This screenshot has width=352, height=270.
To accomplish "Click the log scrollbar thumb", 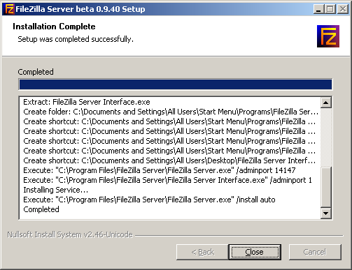I will pos(326,187).
